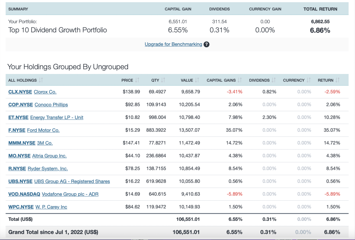The image size is (355, 240).
Task: Open F.NYSE ticker link
Action: 17,130
